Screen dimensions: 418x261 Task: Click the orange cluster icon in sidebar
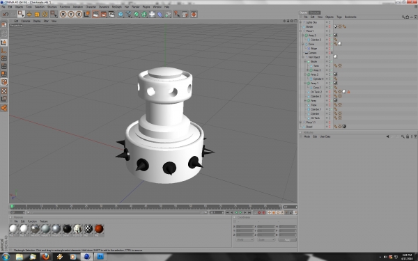click(x=4, y=108)
